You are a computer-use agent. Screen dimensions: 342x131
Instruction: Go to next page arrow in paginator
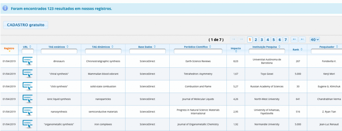(294, 39)
